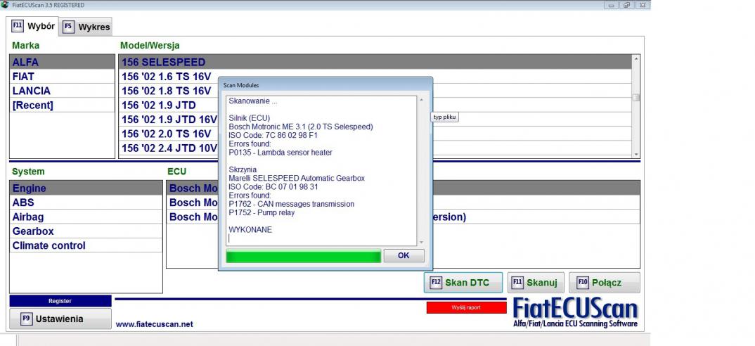Select Gearbox system
This screenshot has height=346, width=755.
pos(86,231)
